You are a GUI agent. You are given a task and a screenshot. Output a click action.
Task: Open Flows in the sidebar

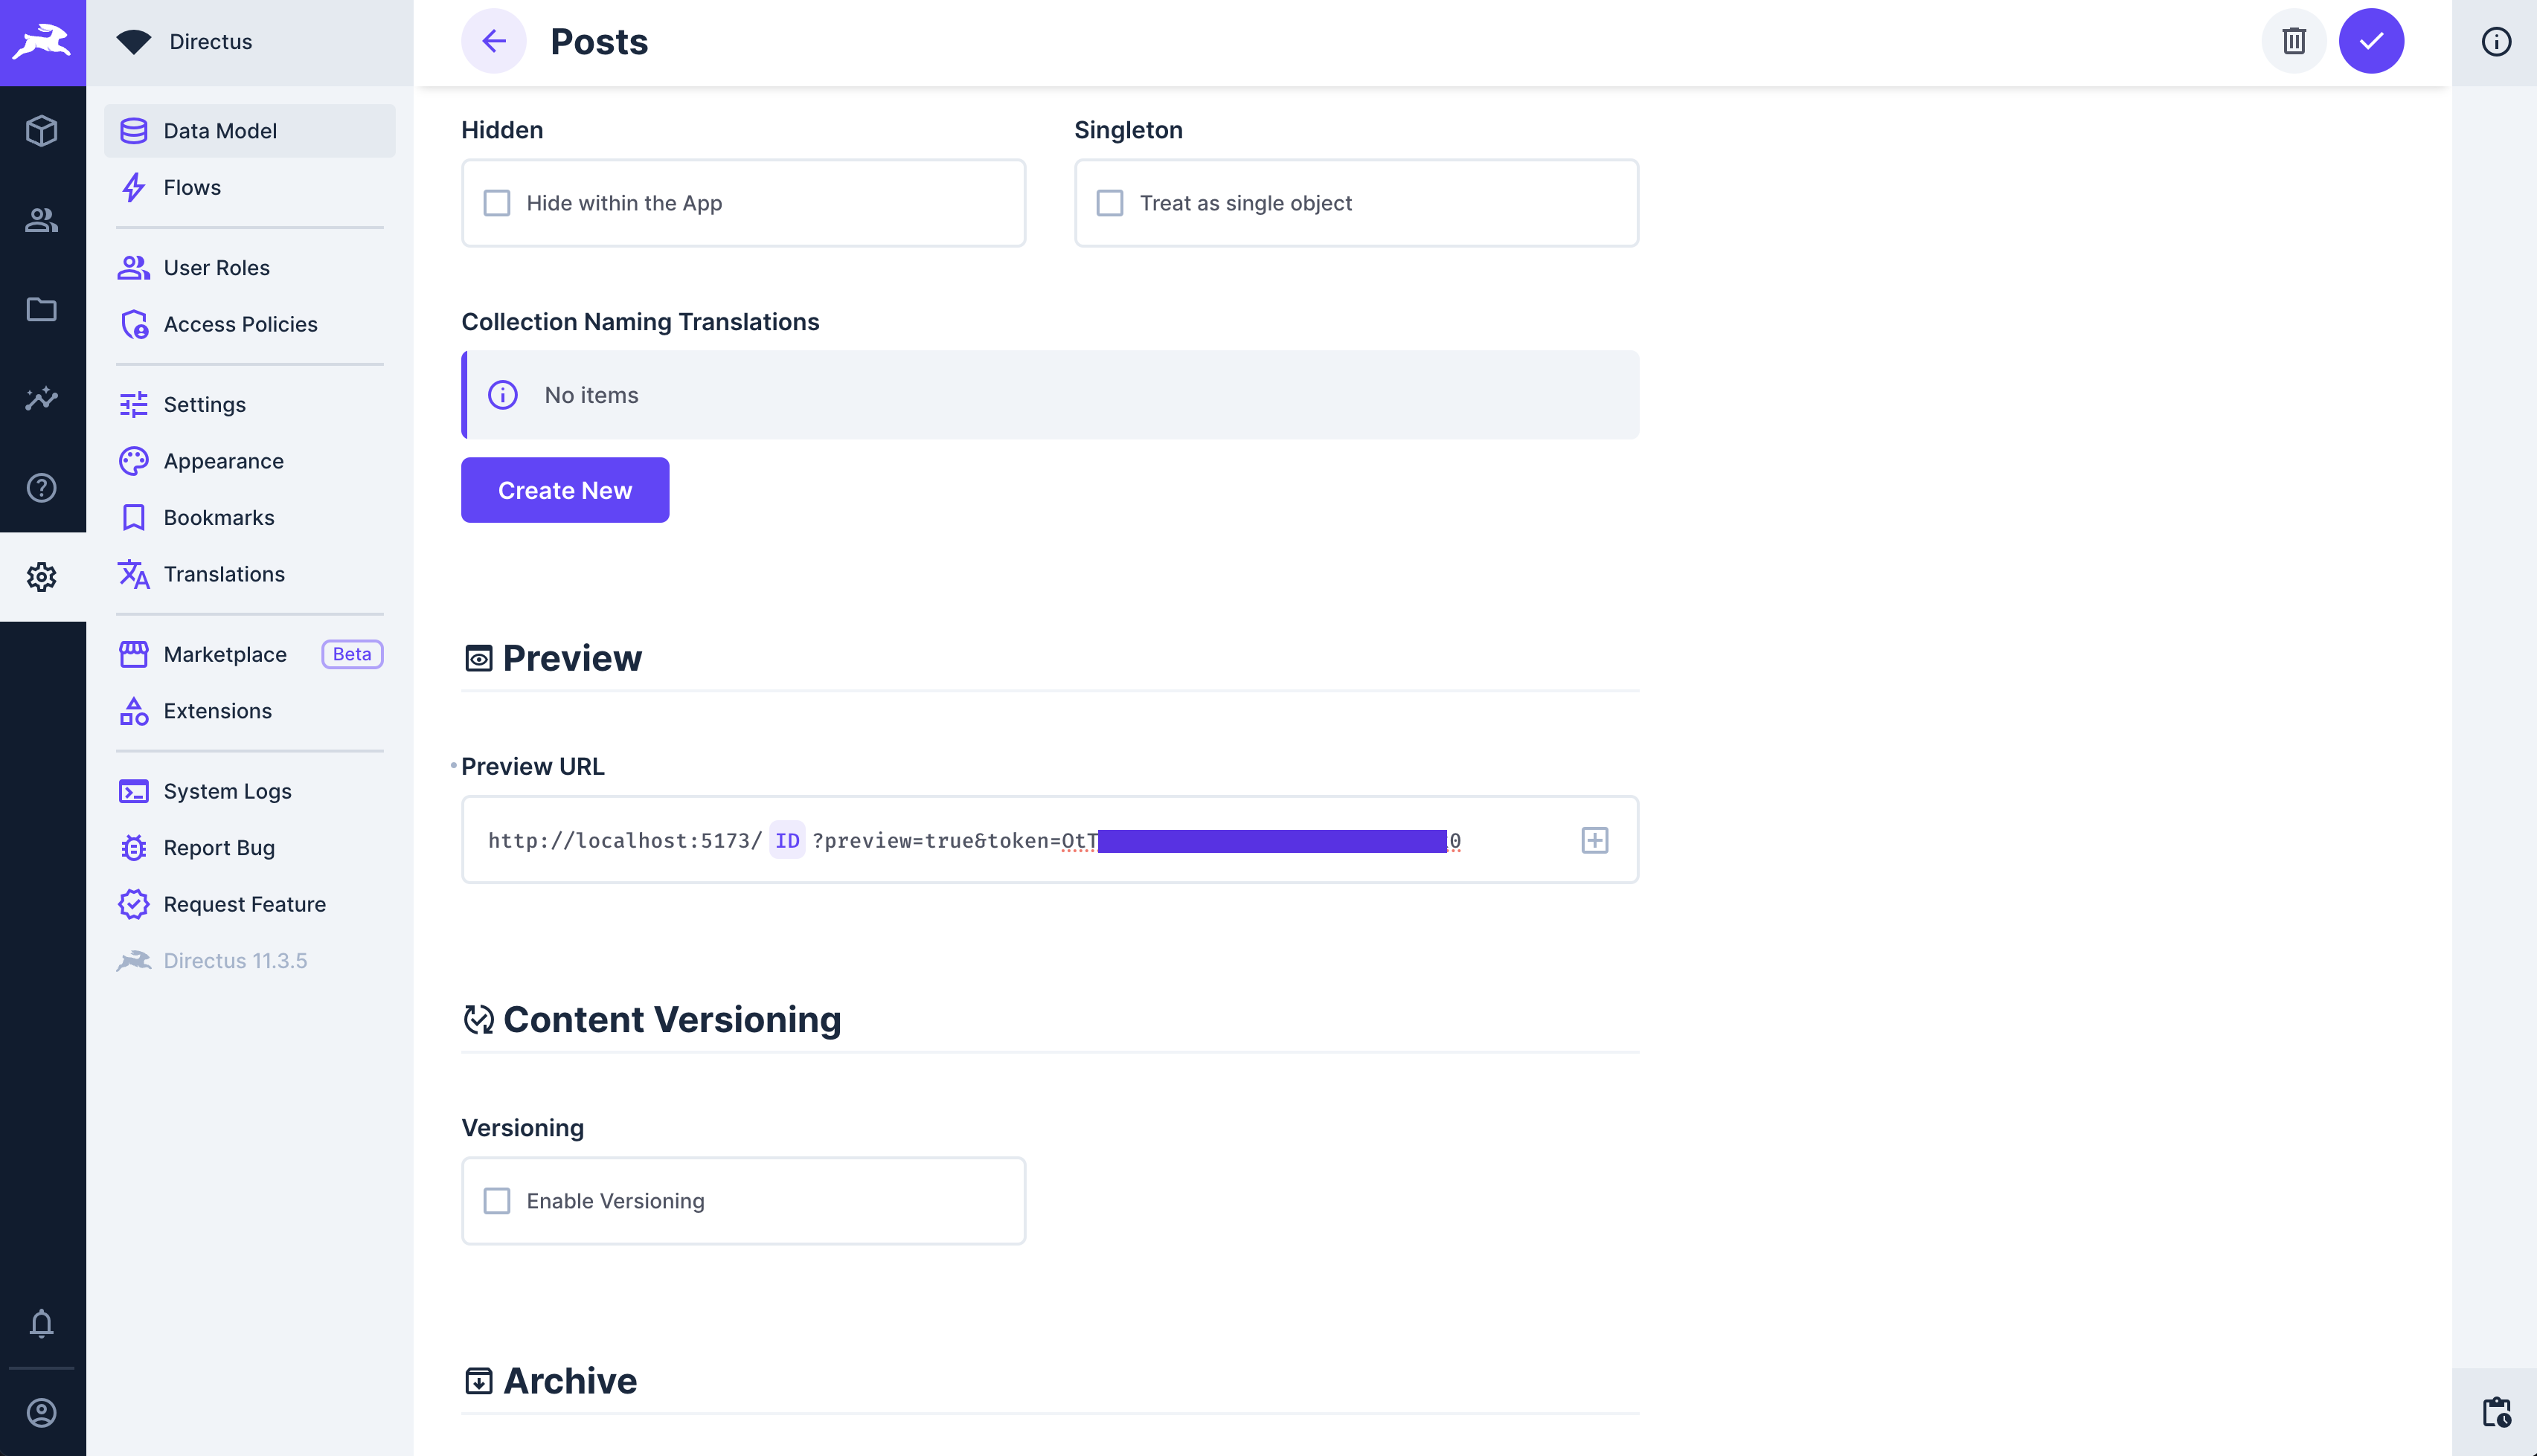point(192,187)
